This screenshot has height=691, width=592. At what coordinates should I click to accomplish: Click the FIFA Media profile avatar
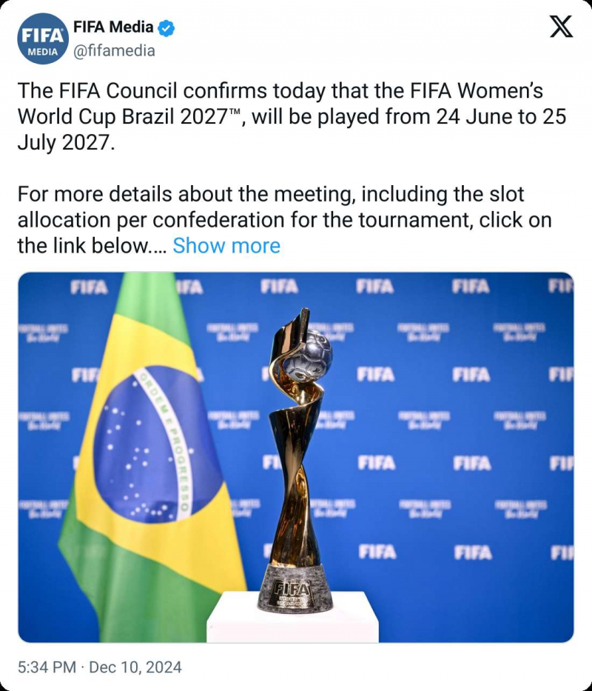43,39
